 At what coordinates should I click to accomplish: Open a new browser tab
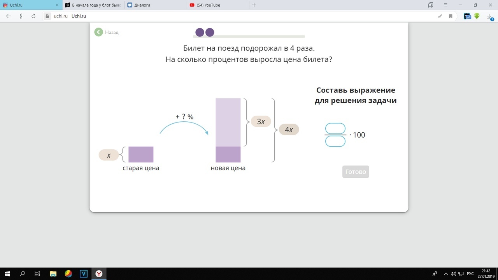click(x=254, y=5)
